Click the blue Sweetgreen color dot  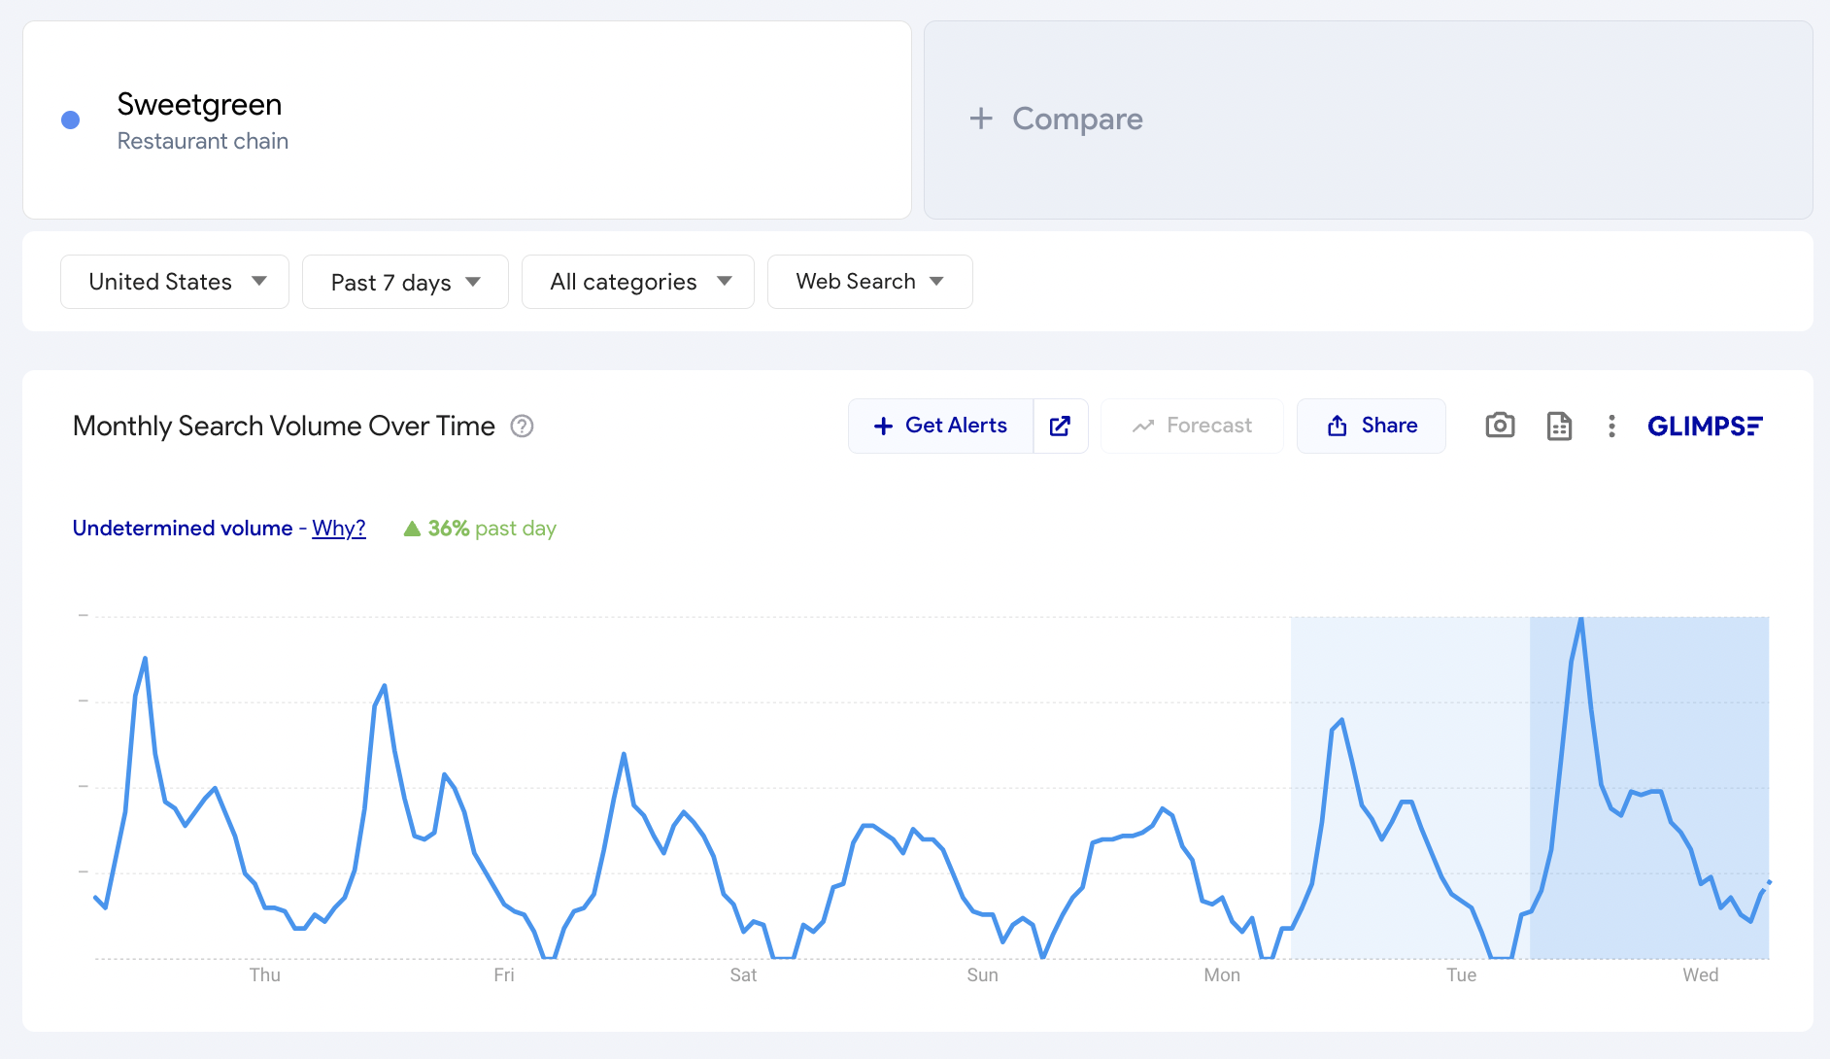point(70,120)
